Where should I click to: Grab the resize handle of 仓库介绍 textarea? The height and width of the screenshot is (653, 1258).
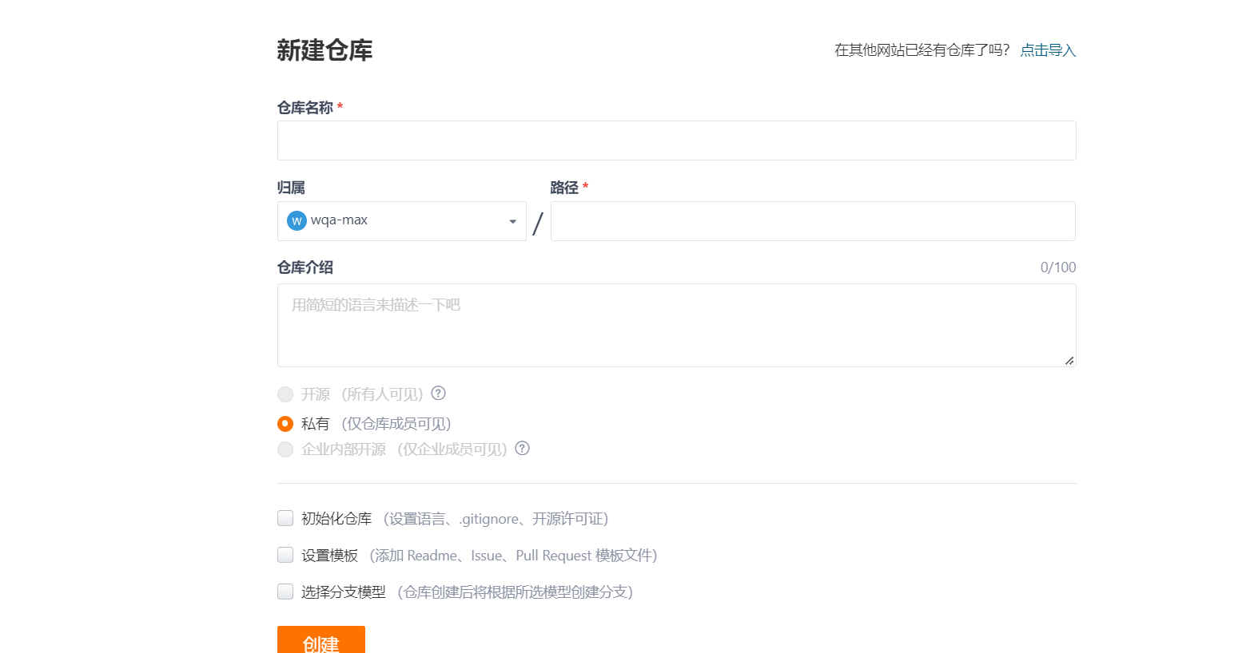point(1069,361)
